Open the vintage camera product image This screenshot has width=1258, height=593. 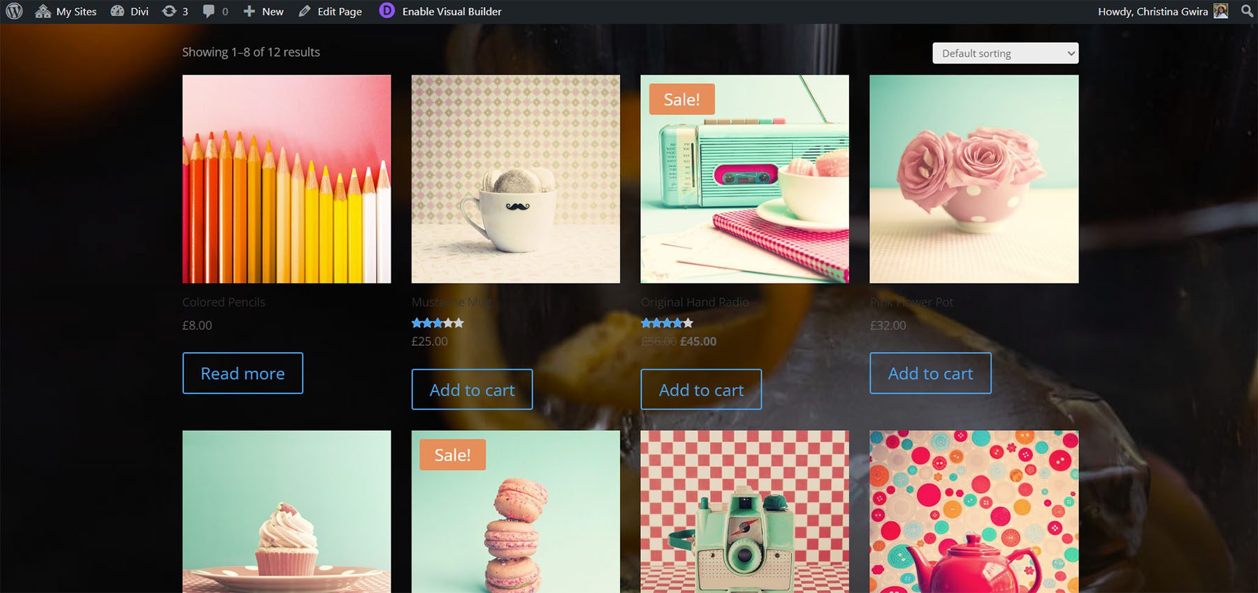click(745, 511)
